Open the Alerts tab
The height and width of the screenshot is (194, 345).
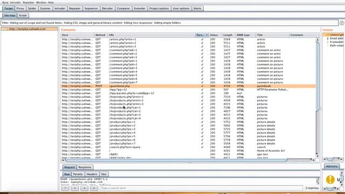coord(197,9)
